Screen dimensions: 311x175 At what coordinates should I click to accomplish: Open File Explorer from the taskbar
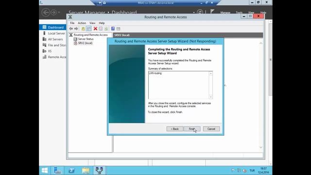[x=86, y=171]
